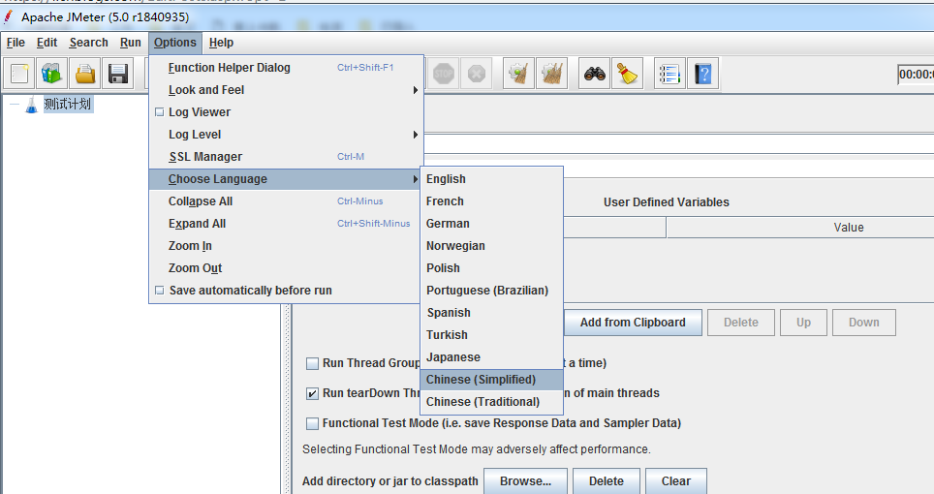Click the elapsed time 00:00 field
This screenshot has width=934, height=494.
[x=917, y=75]
